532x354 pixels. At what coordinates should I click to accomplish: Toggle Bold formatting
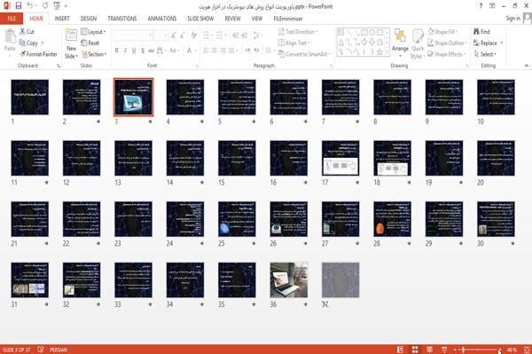click(117, 51)
